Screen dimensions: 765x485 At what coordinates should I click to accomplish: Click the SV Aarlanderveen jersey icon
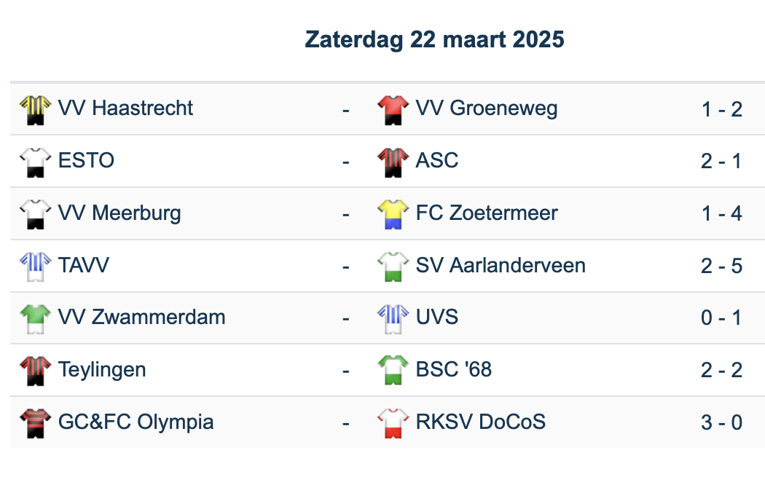(x=393, y=267)
